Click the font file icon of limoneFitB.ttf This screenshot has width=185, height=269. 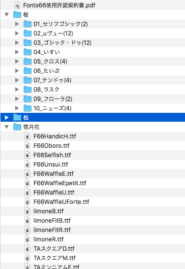[28, 220]
